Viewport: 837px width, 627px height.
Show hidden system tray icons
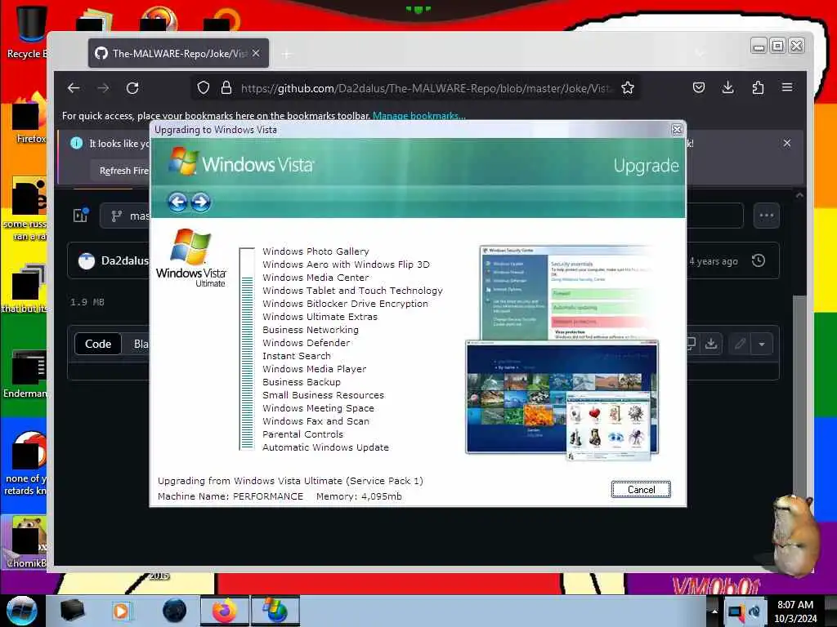714,611
